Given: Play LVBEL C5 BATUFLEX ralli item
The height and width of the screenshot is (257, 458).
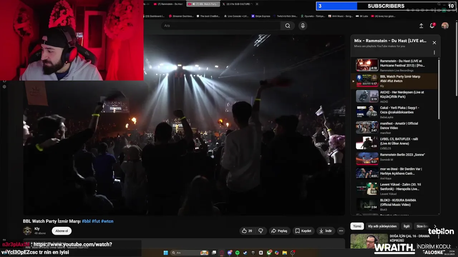Looking at the screenshot, I should (394, 143).
